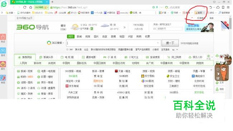
Task: Focus the browser address bar
Action: (101, 7)
